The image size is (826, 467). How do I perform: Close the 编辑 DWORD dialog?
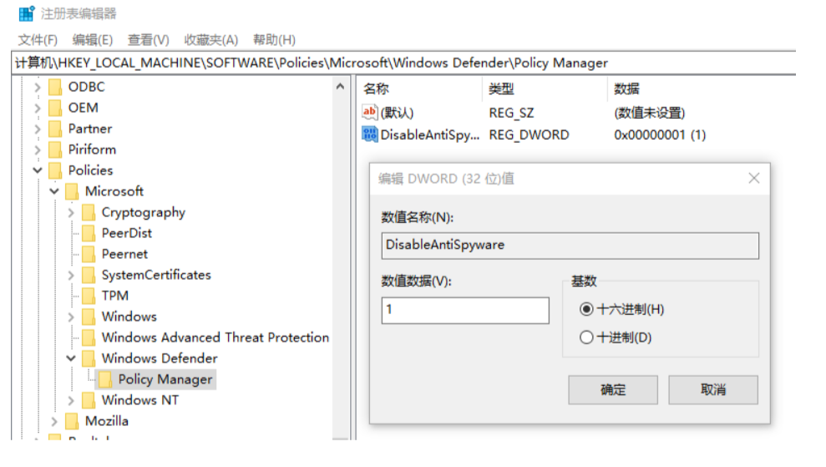754,178
